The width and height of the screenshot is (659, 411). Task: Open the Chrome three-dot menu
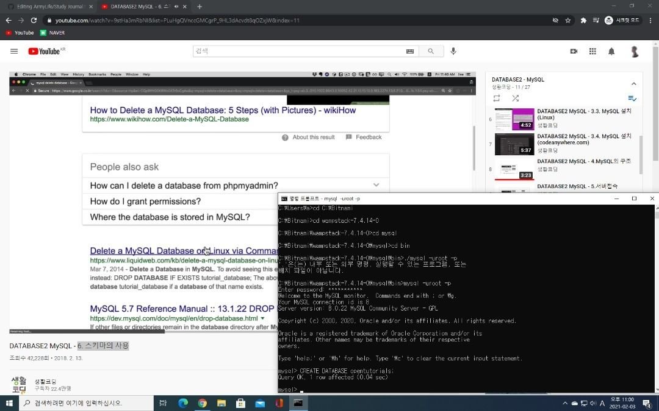[650, 20]
